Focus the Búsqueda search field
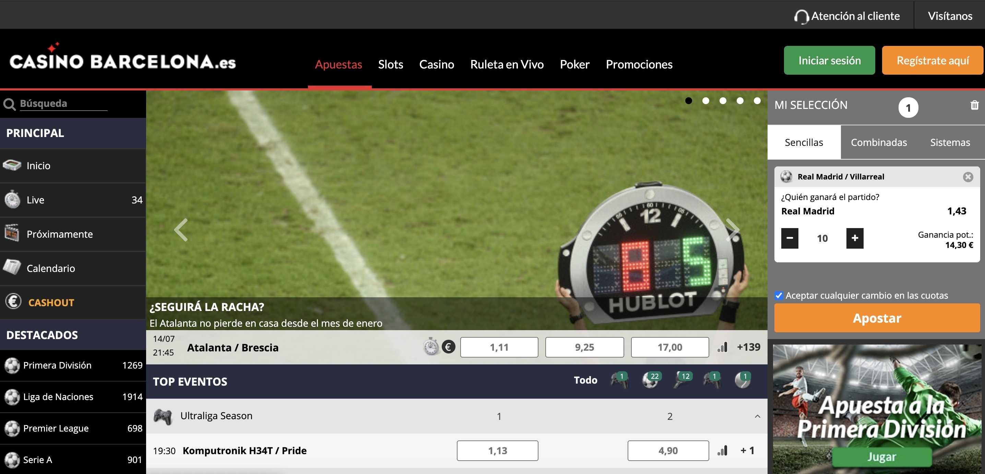 click(x=63, y=103)
